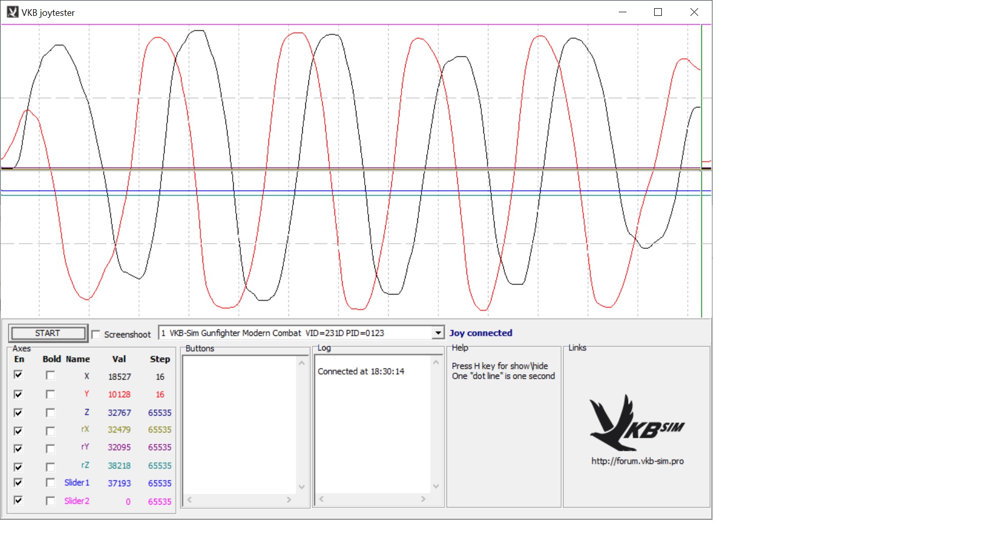Image resolution: width=982 pixels, height=552 pixels.
Task: Check the Bold box for Slider1
Action: (x=50, y=482)
